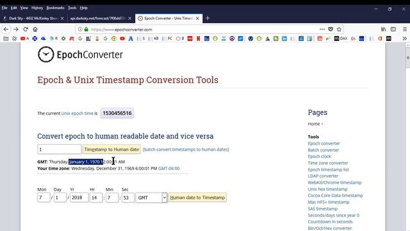Click the browser Forward arrow
Viewport: 410px width, 231px height.
click(16, 30)
